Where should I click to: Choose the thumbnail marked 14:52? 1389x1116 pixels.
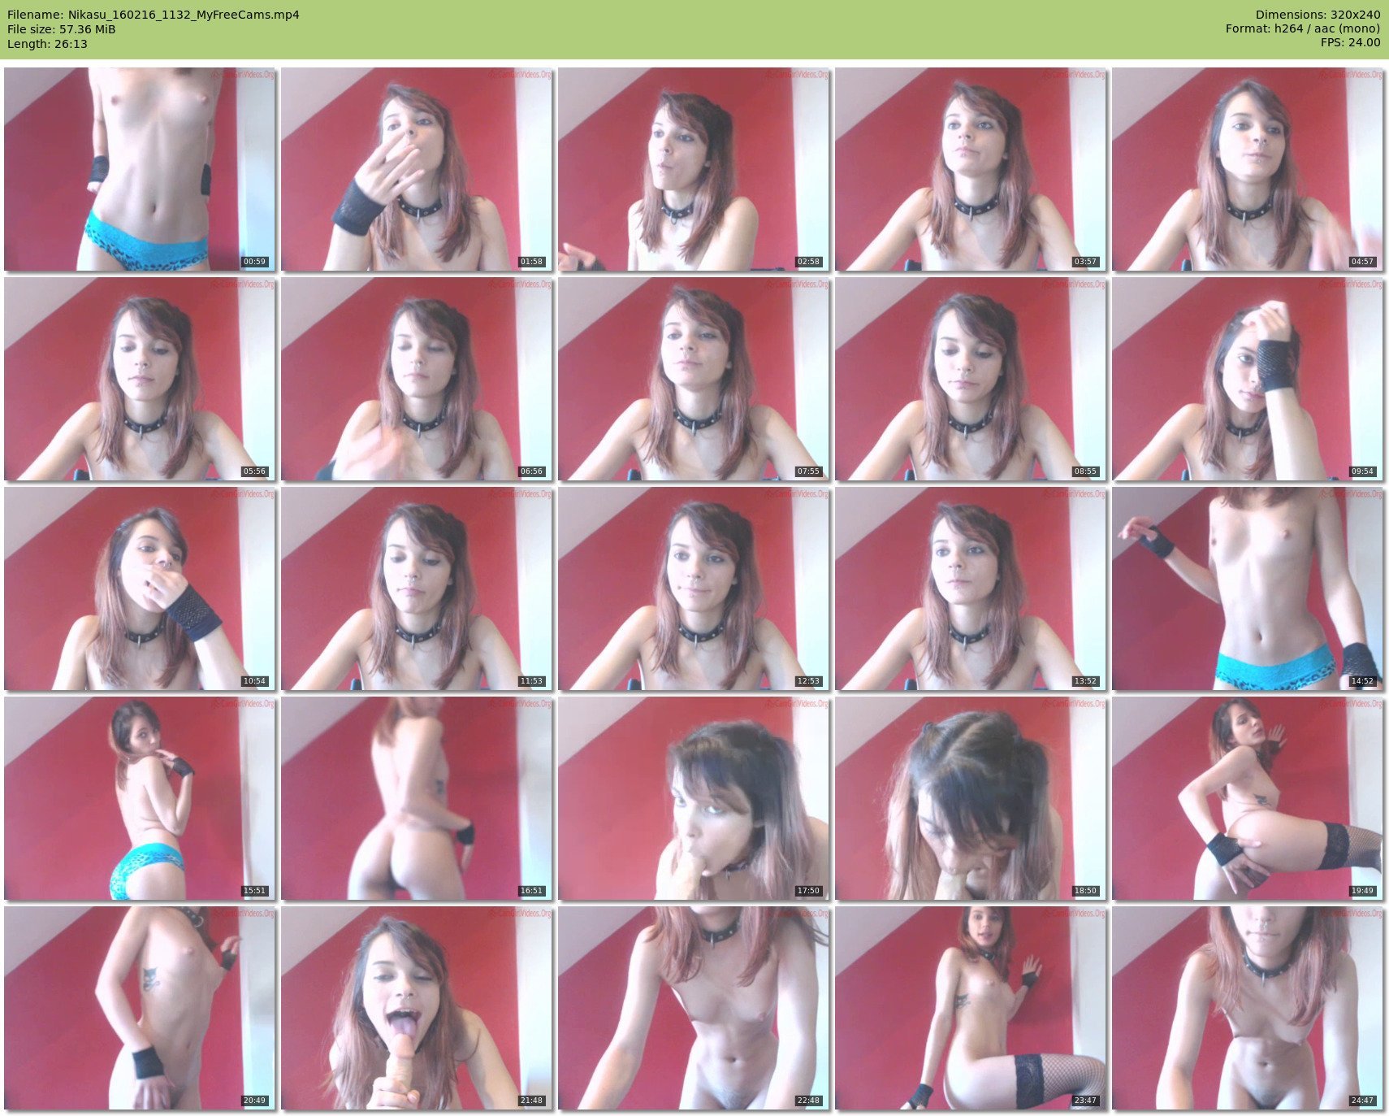(x=1248, y=588)
